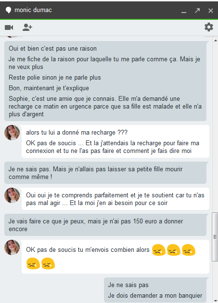Viewport: 218px width, 303px height.
Task: Pop out the chat window arrow
Action: coord(197,11)
